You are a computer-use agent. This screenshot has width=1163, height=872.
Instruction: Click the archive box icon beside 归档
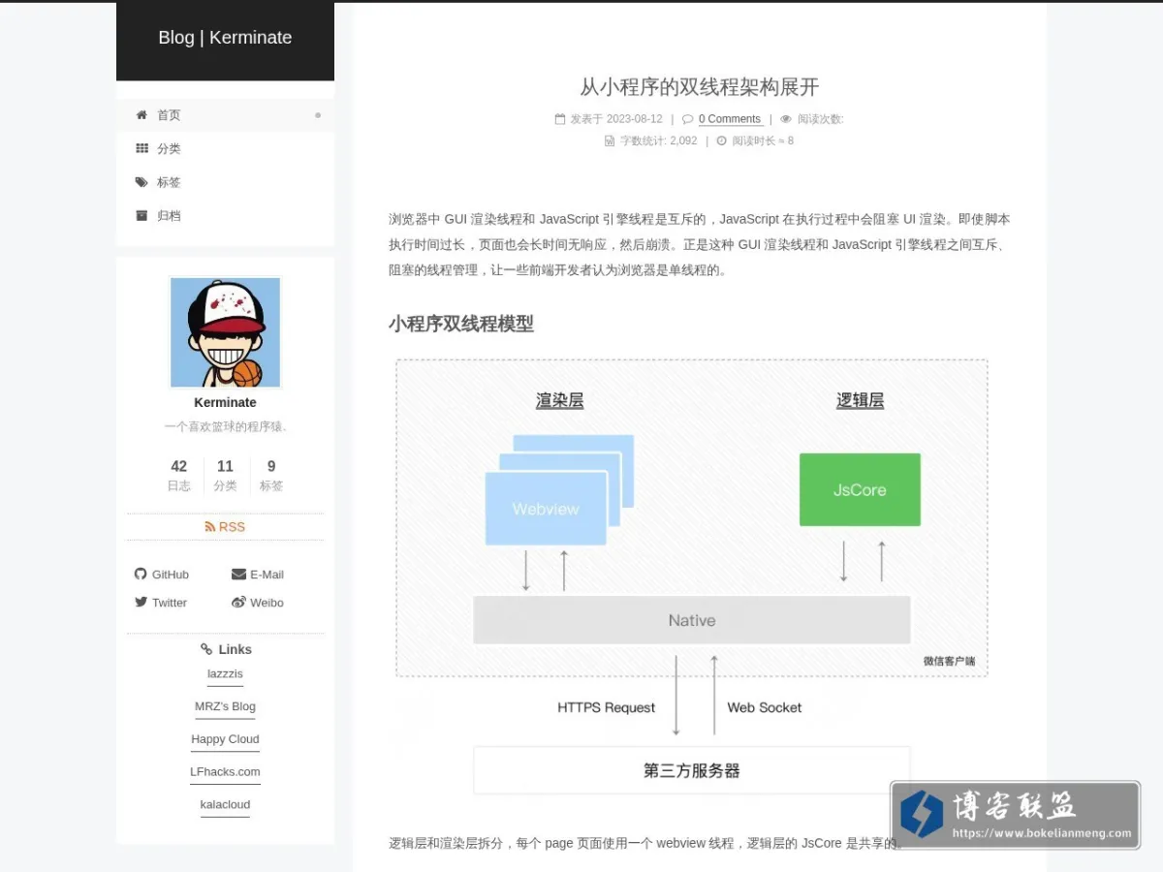[141, 215]
